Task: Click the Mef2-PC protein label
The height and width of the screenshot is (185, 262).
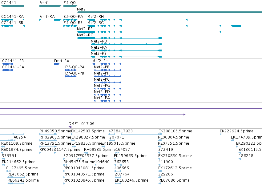Action: (102, 79)
